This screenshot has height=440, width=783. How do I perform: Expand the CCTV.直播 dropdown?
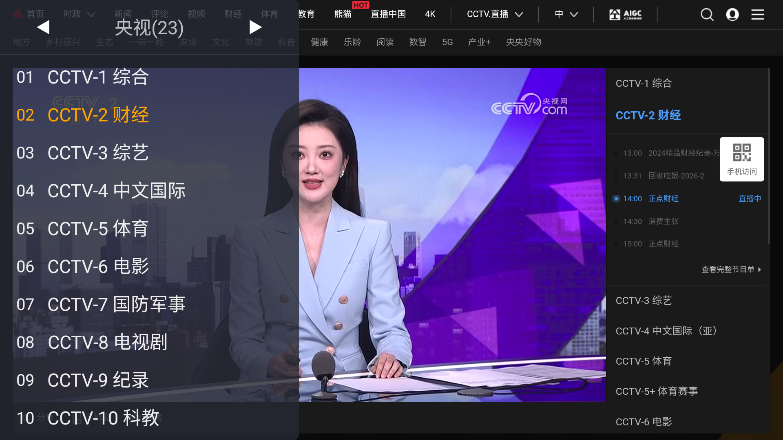tap(494, 14)
